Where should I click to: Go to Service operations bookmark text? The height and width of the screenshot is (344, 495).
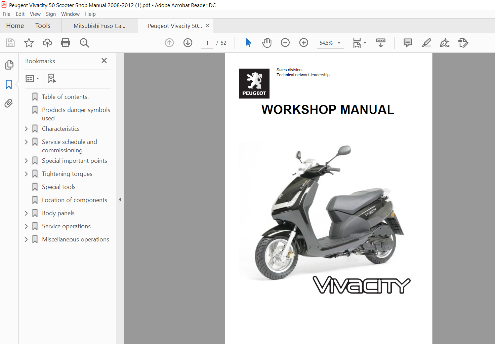point(66,226)
